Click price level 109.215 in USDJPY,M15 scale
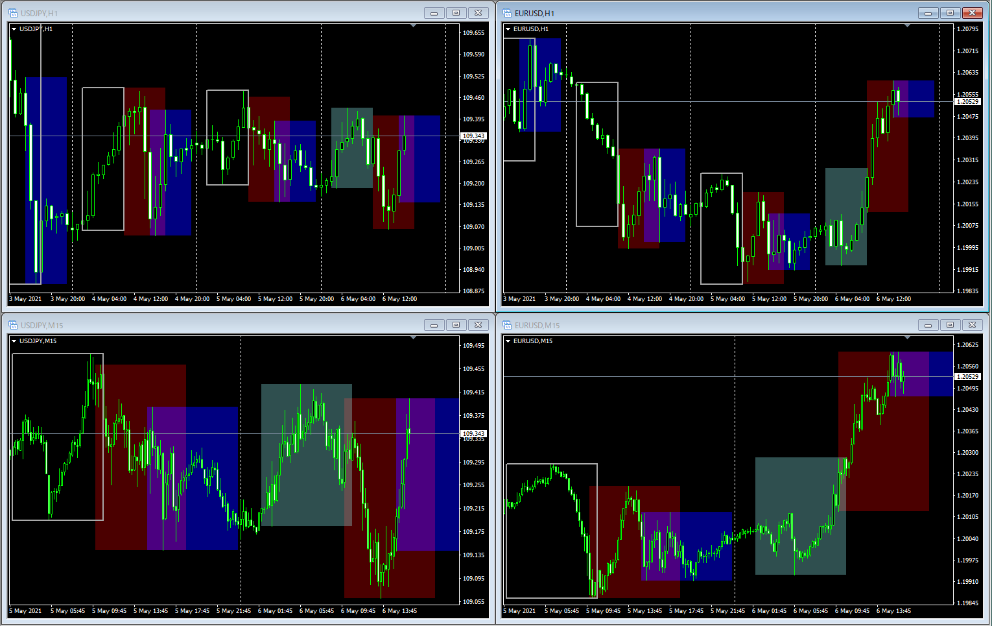The width and height of the screenshot is (992, 626). (x=473, y=509)
